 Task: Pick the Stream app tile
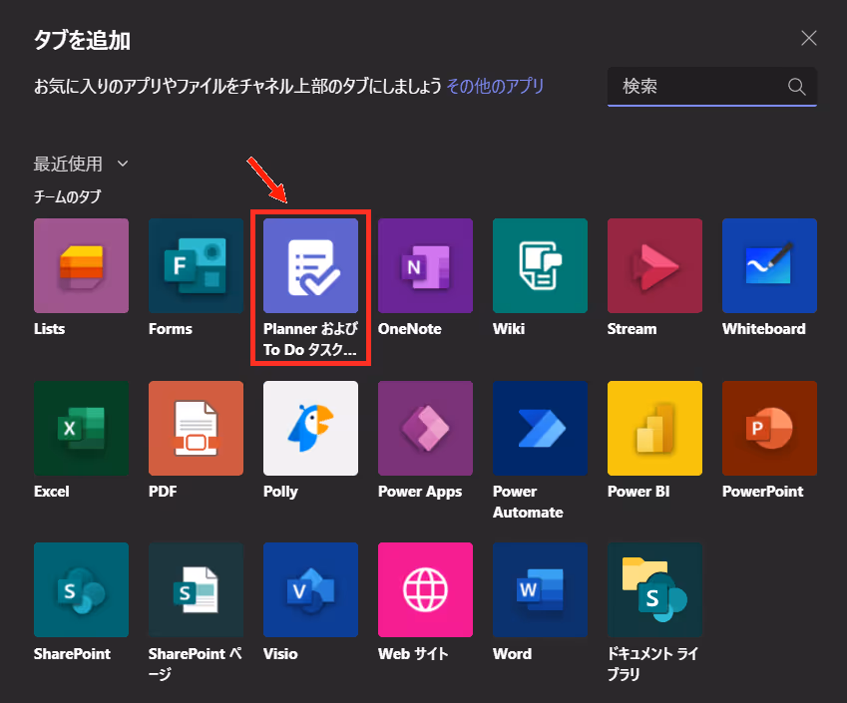[x=654, y=265]
